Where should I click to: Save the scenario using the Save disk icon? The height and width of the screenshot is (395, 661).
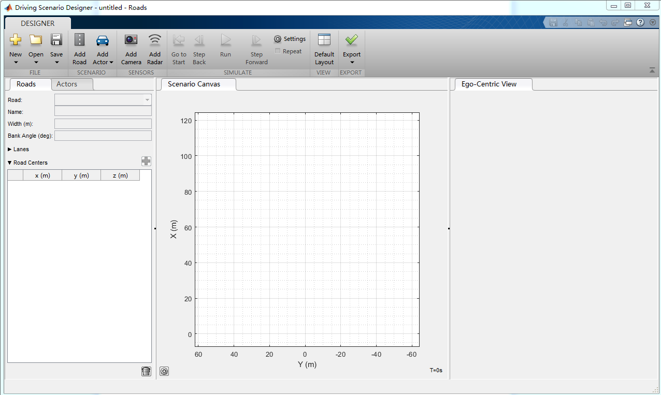[56, 40]
